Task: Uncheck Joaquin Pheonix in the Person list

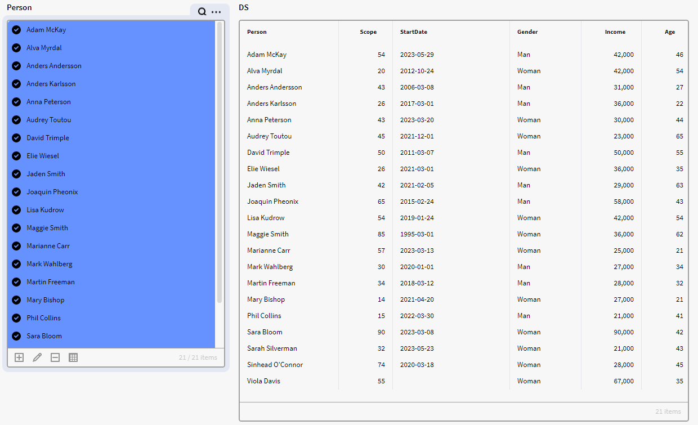Action: pos(16,192)
